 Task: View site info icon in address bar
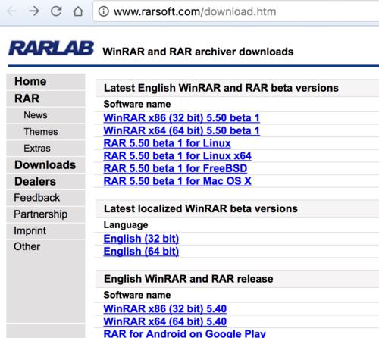(103, 11)
